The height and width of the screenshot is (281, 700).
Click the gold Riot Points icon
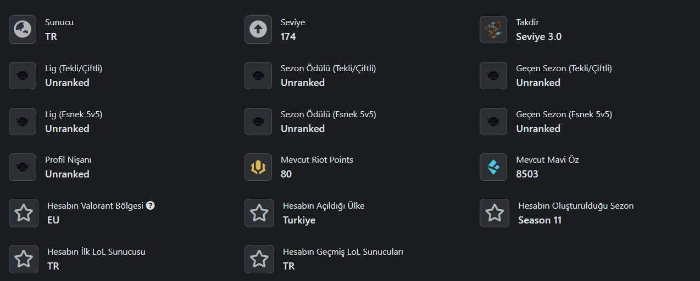pos(258,167)
